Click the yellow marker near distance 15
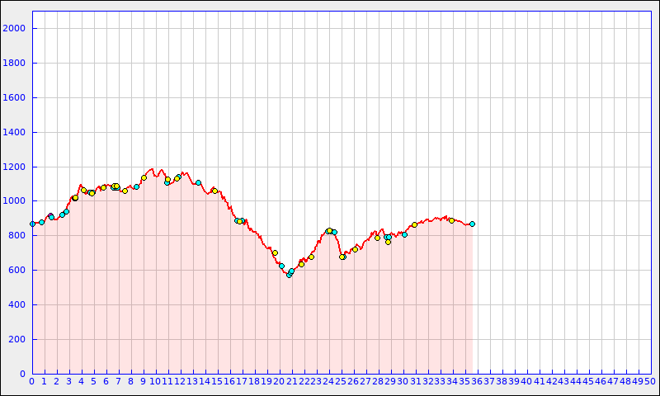The image size is (660, 396). pyautogui.click(x=214, y=191)
